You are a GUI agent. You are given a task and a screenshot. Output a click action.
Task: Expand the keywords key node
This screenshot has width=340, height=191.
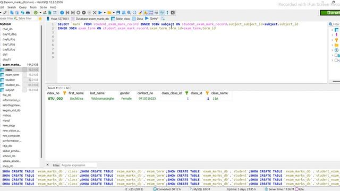click(x=332, y=40)
